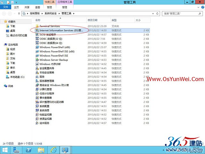Open 音乐 under 这台电脑
205x154 pixels.
pos(12,68)
